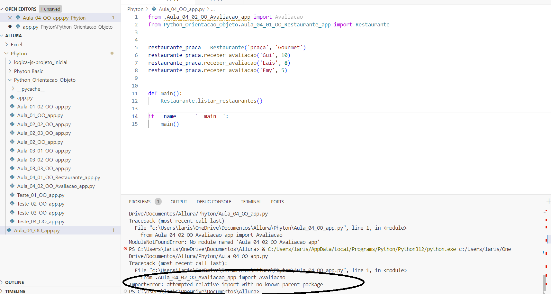The image size is (551, 294).
Task: Open Aula_02_02_OO_app.py file
Action: point(44,124)
